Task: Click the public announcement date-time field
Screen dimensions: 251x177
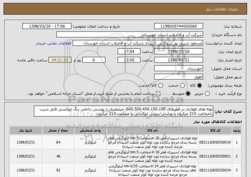Action: point(47,26)
